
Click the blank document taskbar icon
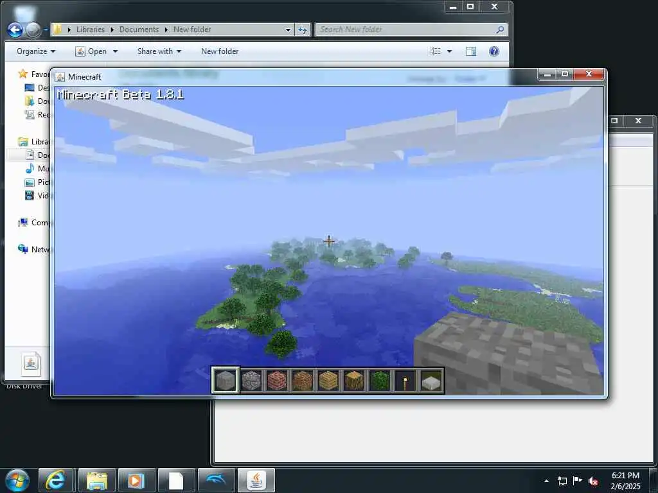coord(176,480)
